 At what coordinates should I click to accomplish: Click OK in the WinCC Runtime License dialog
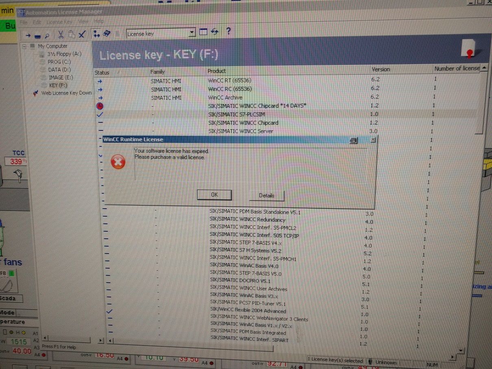(x=214, y=195)
